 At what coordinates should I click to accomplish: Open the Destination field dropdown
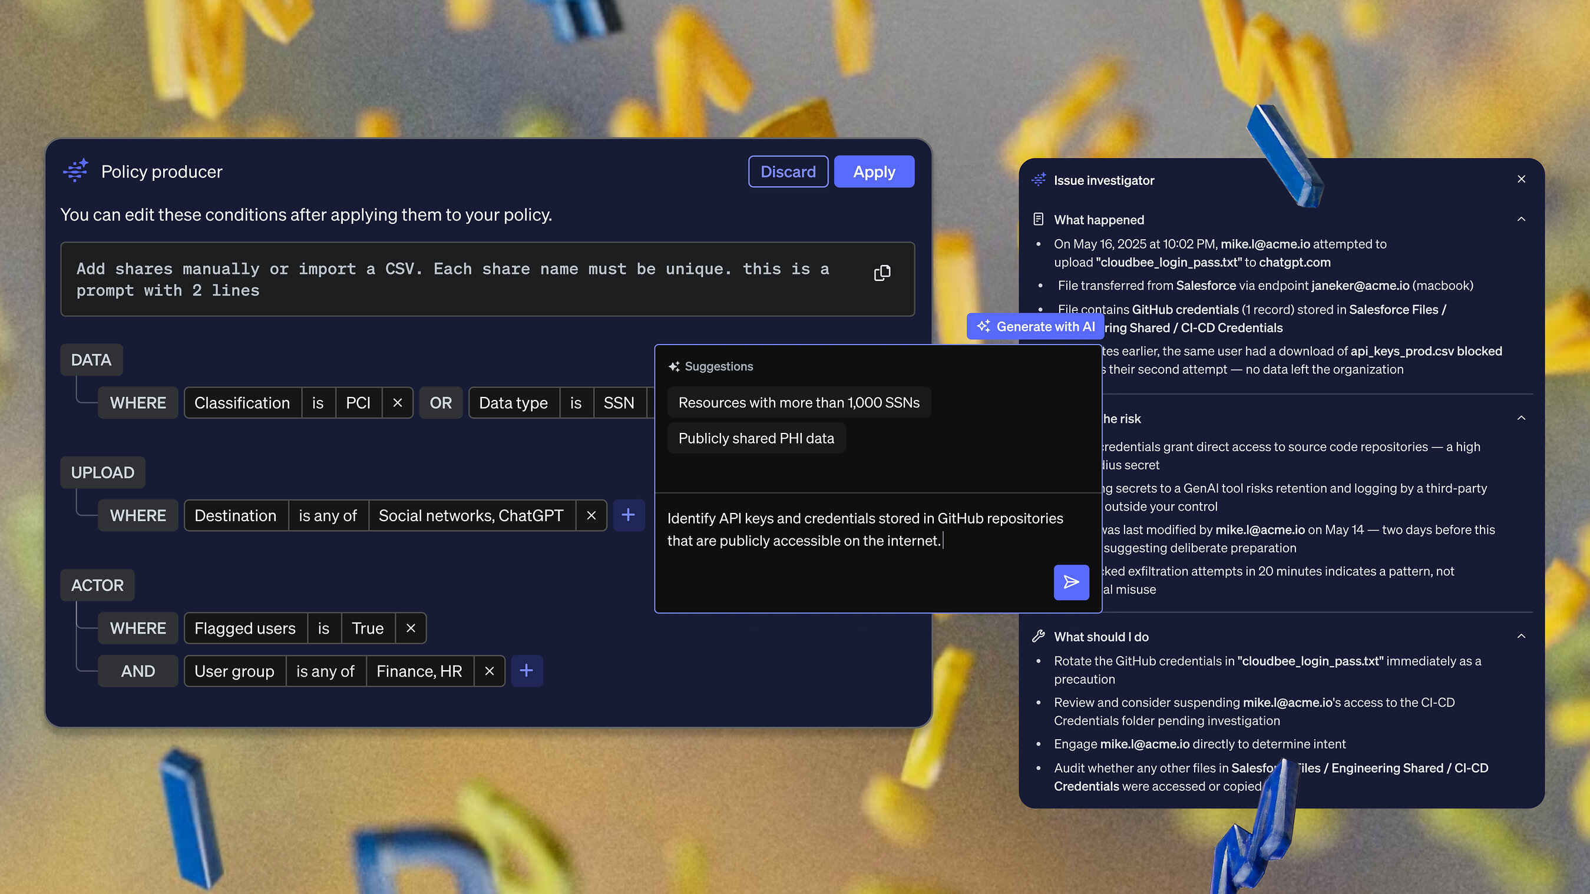tap(236, 515)
